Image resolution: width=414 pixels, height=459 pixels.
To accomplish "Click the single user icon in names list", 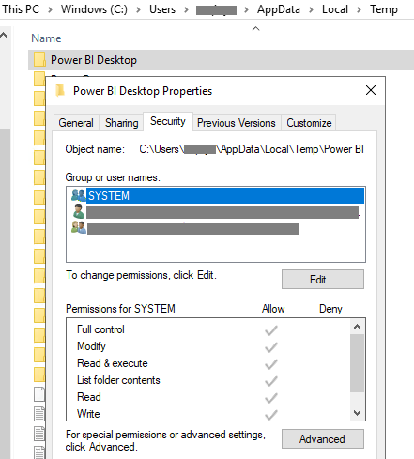I will pyautogui.click(x=78, y=211).
